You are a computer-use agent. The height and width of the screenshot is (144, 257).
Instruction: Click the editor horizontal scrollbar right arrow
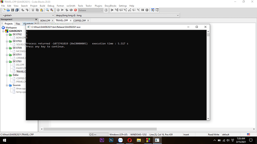coord(254,129)
